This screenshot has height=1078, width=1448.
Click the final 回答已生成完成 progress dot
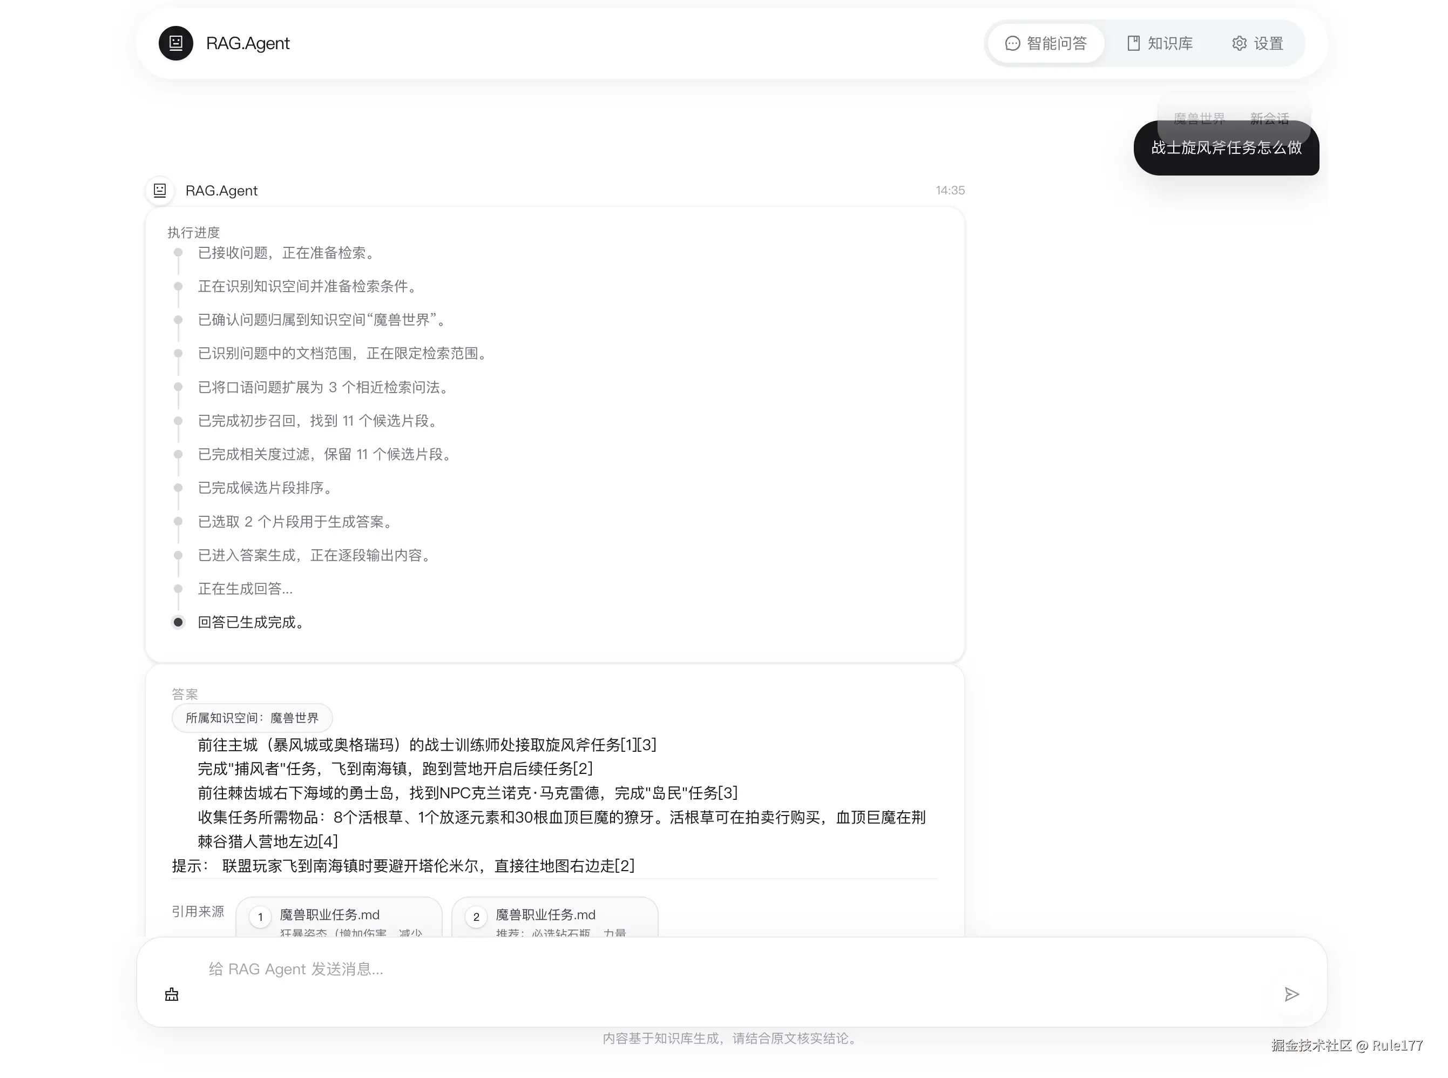(x=178, y=622)
